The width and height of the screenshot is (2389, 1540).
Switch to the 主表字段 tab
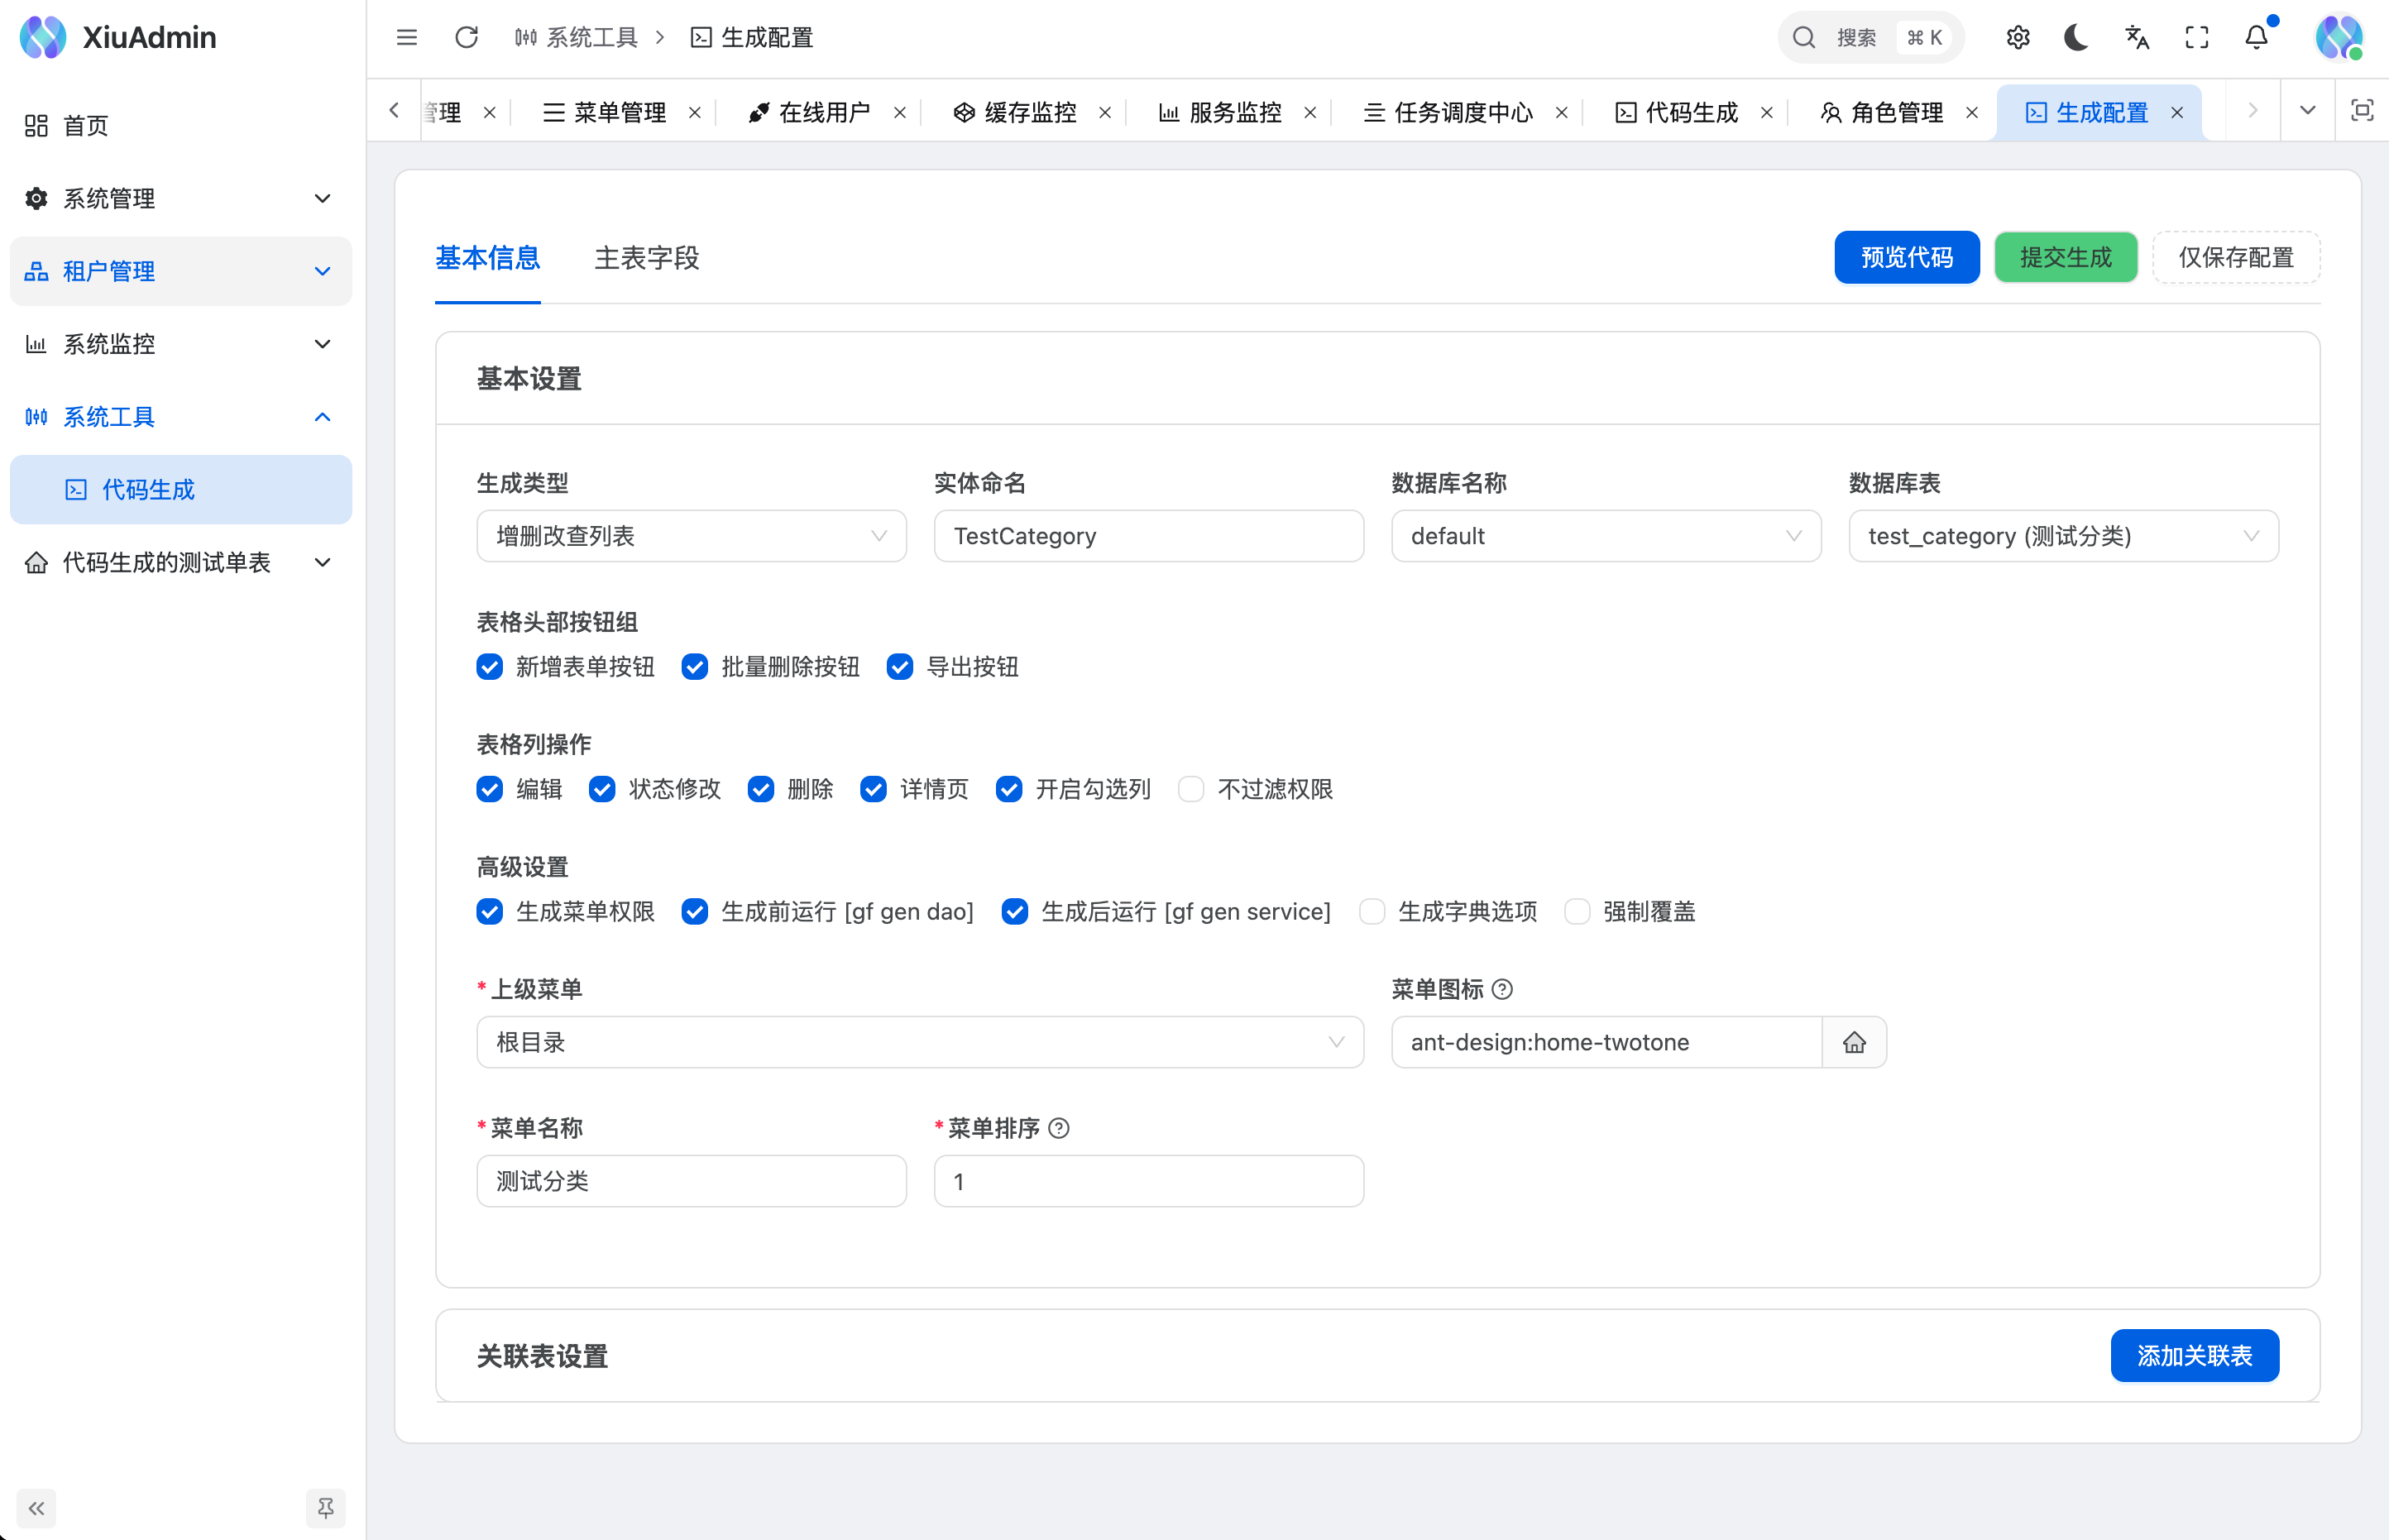point(646,258)
